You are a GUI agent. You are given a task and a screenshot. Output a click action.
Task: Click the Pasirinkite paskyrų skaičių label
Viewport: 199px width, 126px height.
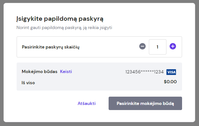(x=51, y=47)
